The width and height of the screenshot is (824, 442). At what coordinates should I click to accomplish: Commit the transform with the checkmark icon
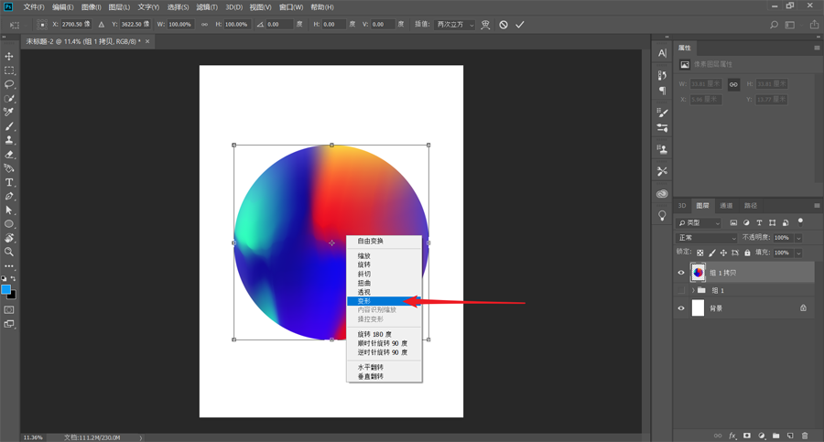tap(520, 25)
